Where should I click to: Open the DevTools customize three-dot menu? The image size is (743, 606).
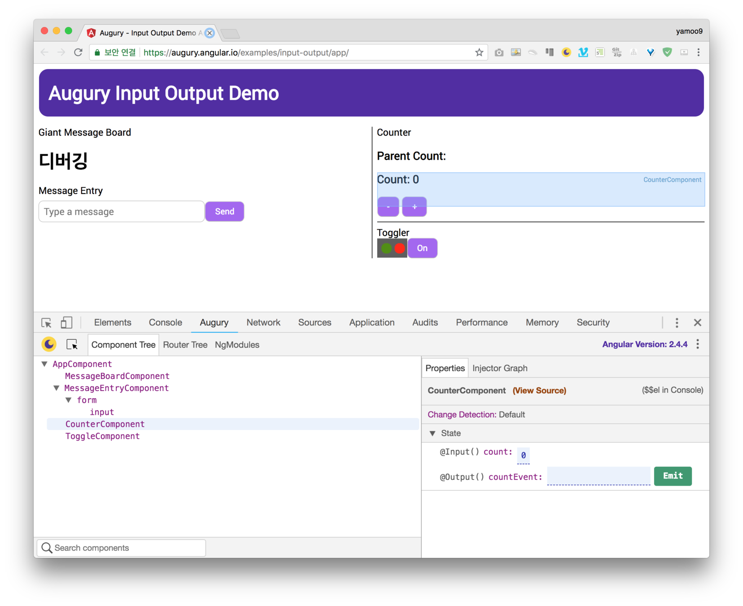677,323
